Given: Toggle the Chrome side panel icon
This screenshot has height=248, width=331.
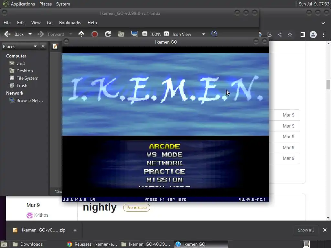Looking at the screenshot, I should 303,34.
